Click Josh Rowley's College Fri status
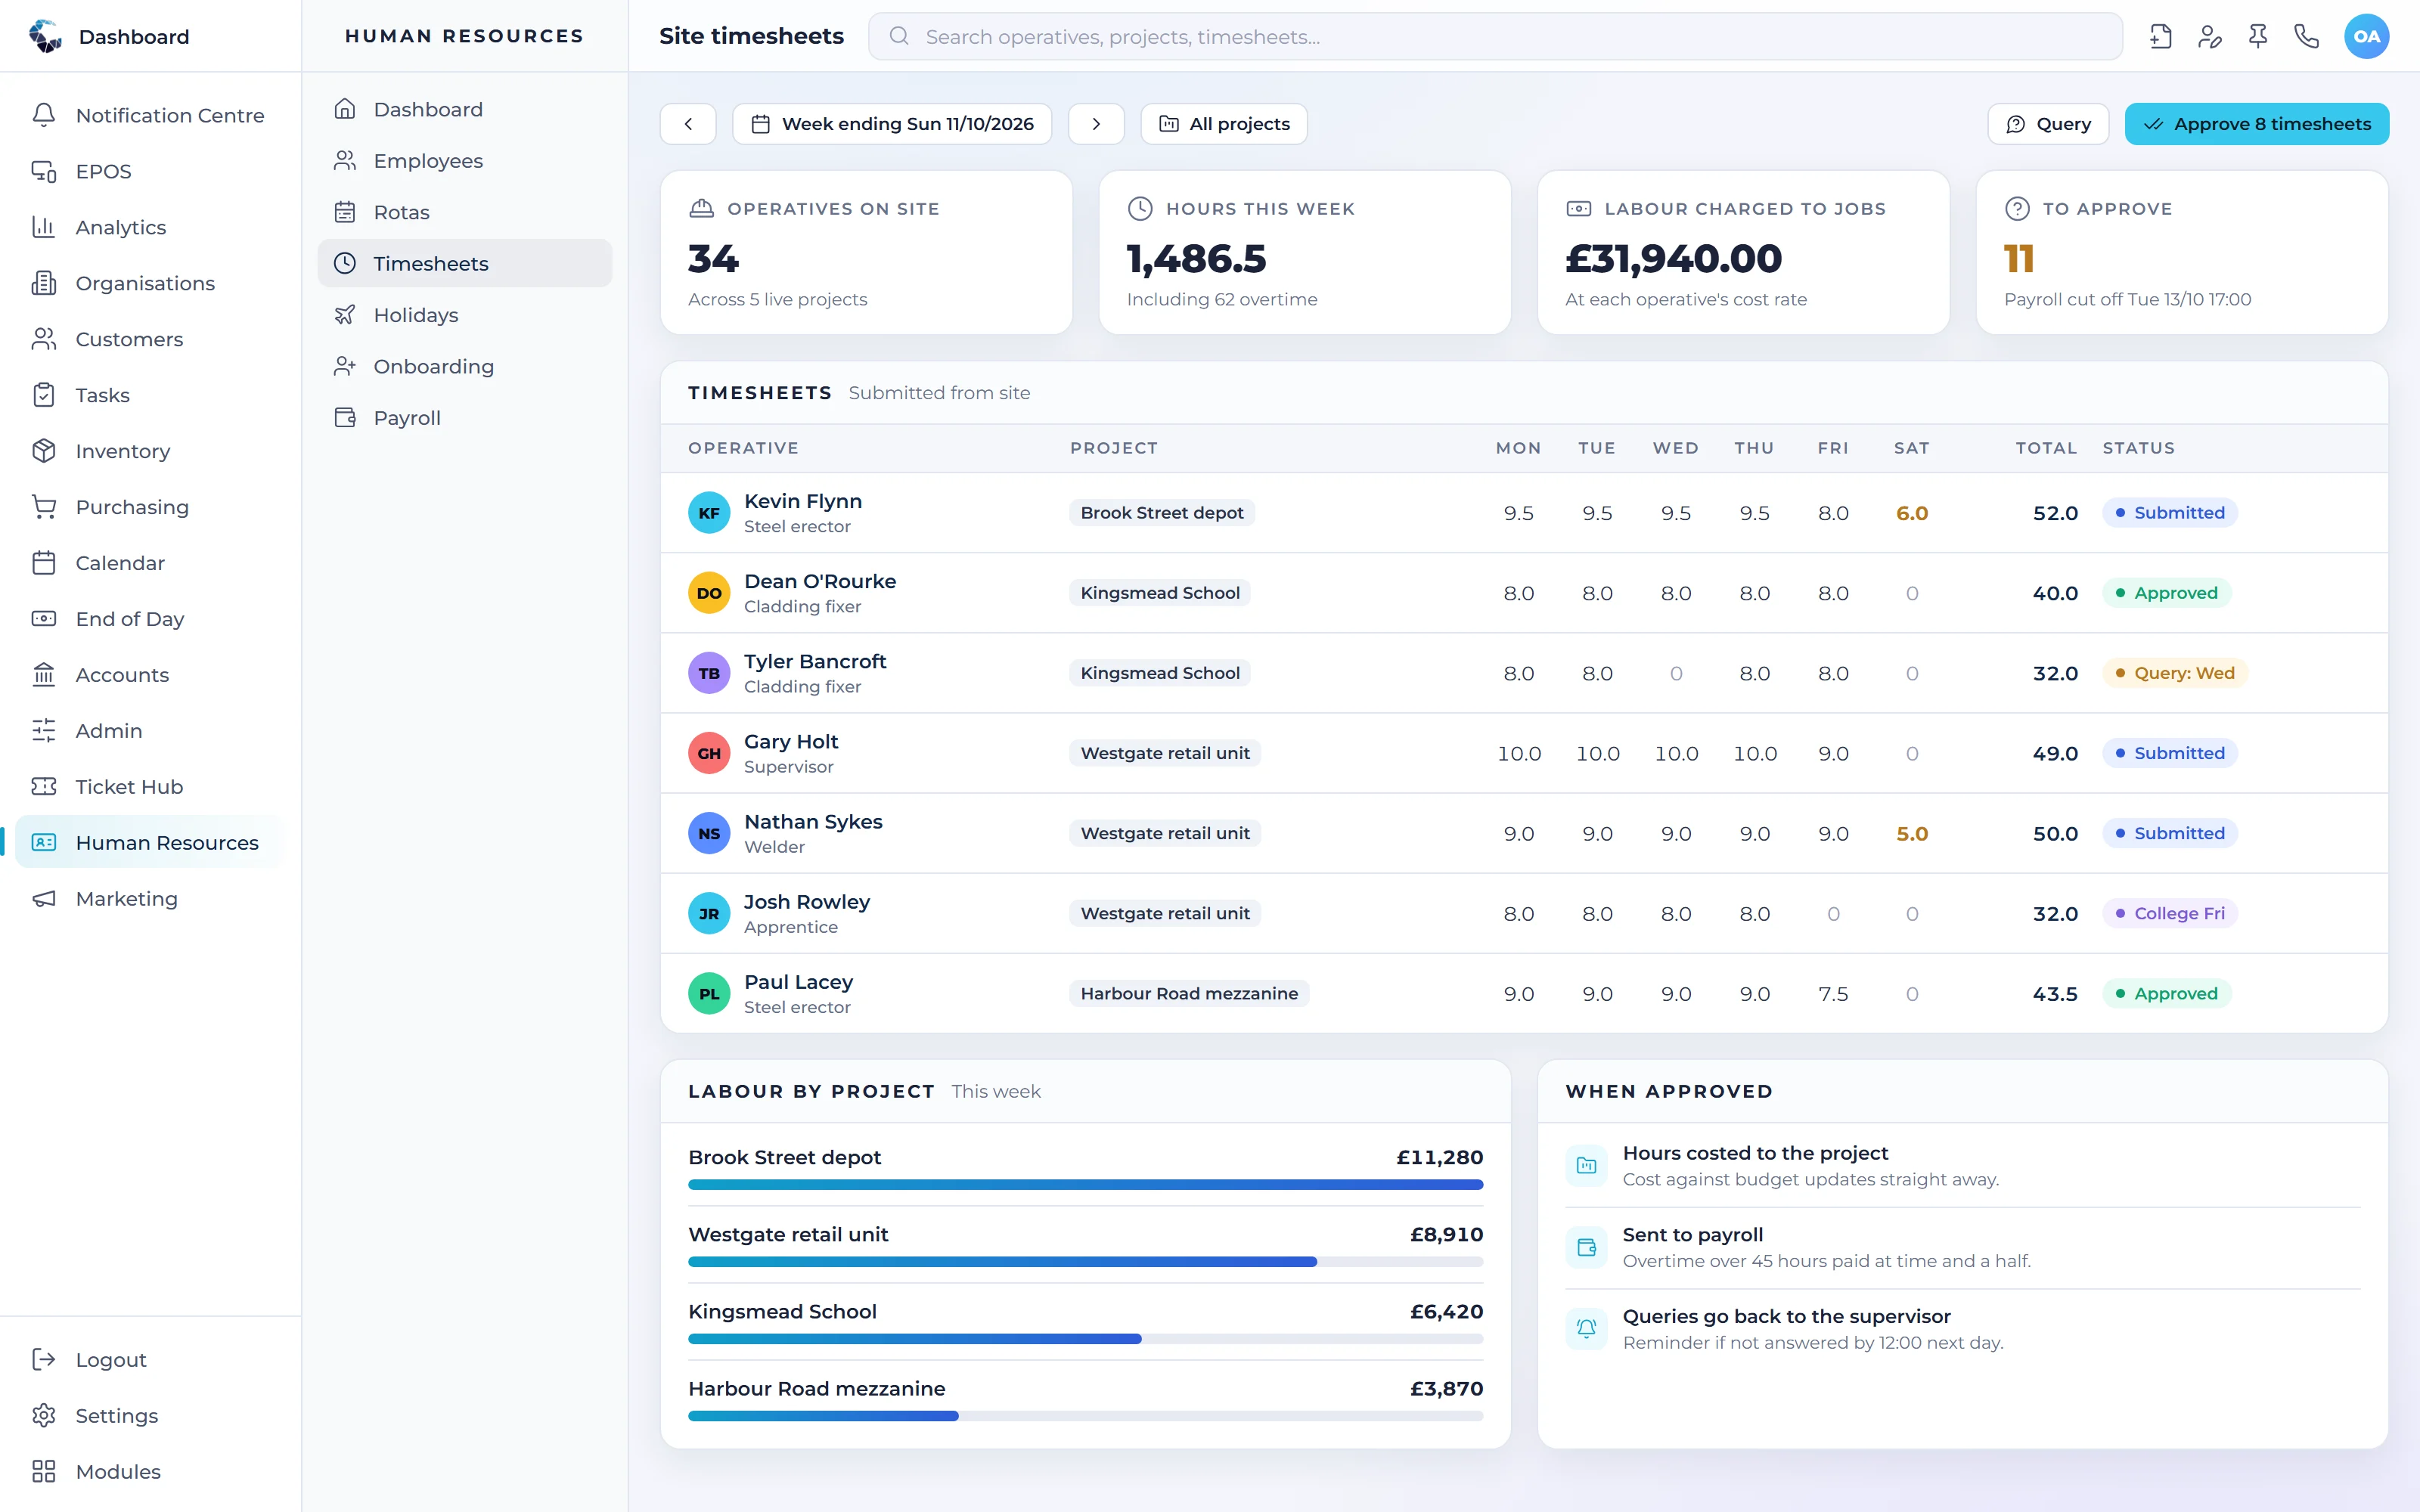Viewport: 2420px width, 1512px height. pos(2170,913)
